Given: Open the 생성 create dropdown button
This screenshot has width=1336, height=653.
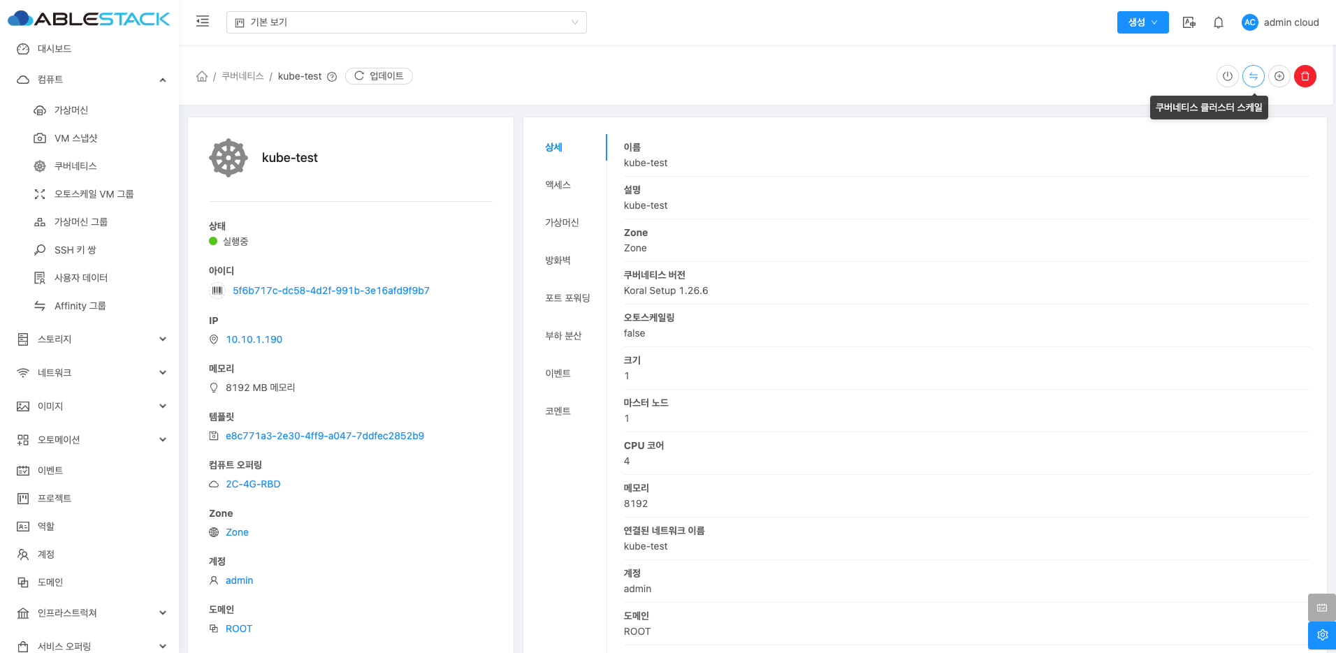Looking at the screenshot, I should 1142,22.
